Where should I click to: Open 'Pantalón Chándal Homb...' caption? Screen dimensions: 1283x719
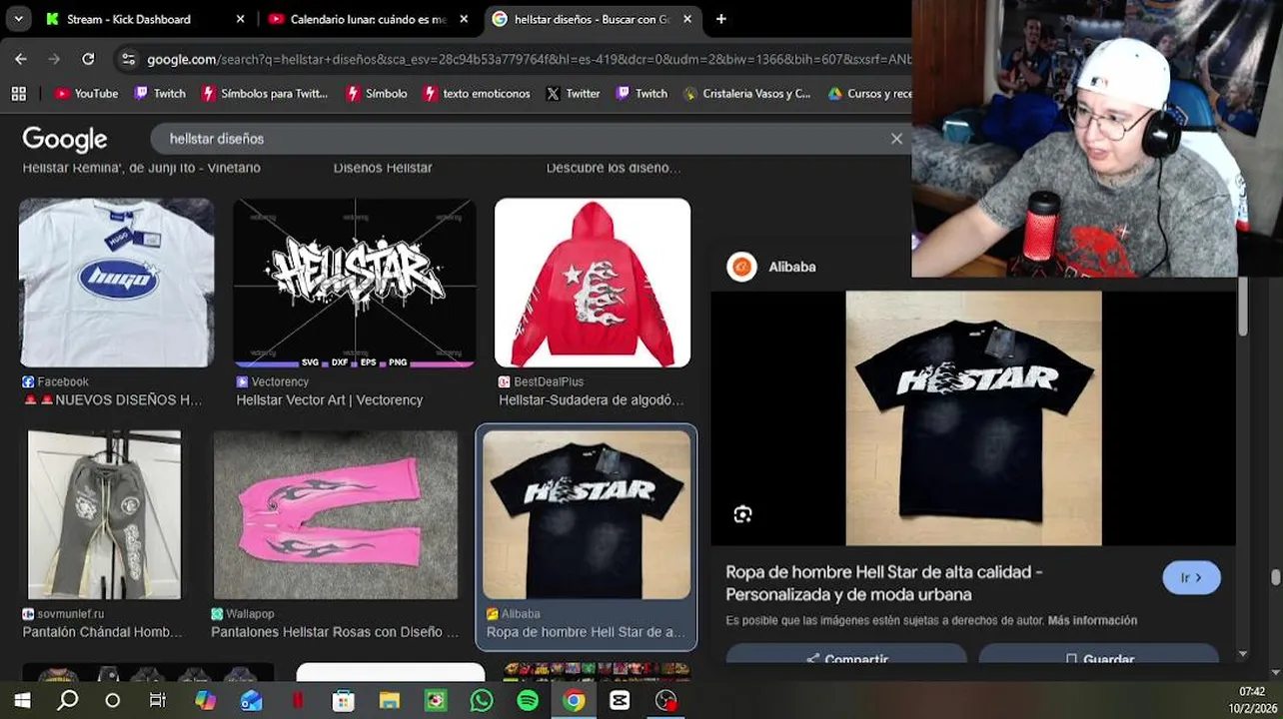(103, 632)
